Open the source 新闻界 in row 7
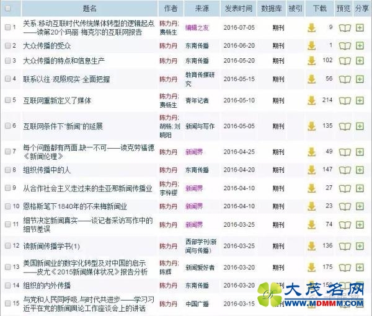The width and height of the screenshot is (372, 316). coord(194,152)
